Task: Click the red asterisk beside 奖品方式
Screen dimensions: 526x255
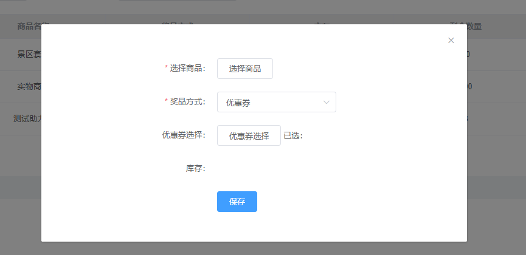Action: click(x=167, y=101)
